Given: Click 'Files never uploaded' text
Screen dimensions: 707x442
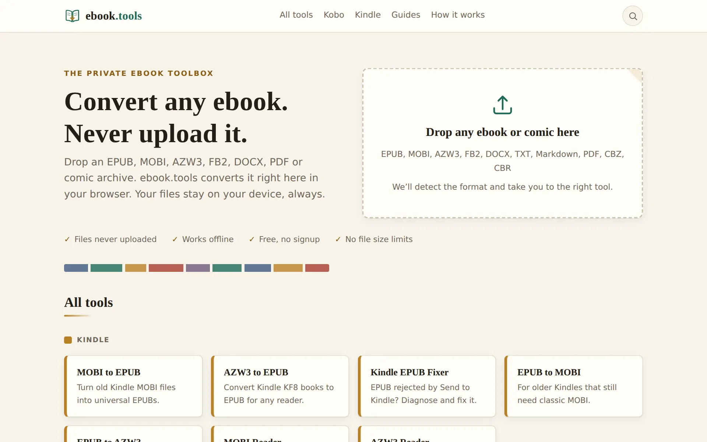Looking at the screenshot, I should [115, 239].
